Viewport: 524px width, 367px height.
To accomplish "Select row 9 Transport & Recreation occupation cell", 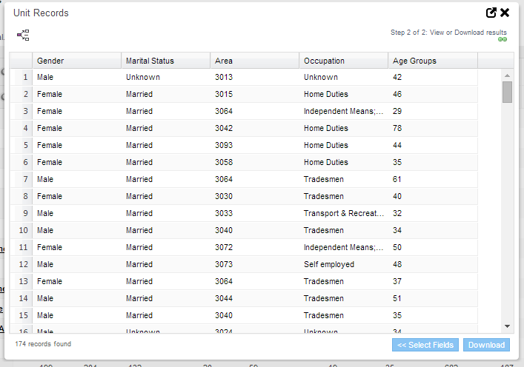I will (x=343, y=213).
